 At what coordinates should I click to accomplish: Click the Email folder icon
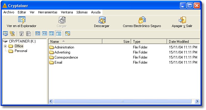point(51,62)
